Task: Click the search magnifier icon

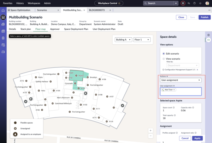Action: [x=146, y=3]
